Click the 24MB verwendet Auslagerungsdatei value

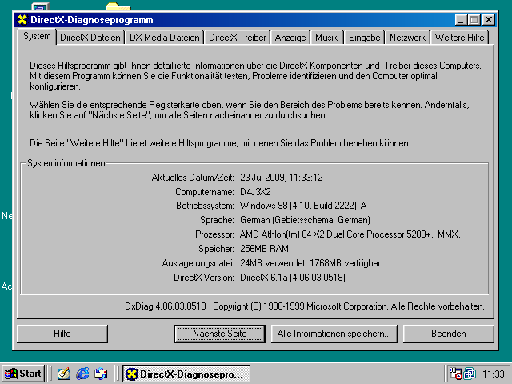[310, 263]
